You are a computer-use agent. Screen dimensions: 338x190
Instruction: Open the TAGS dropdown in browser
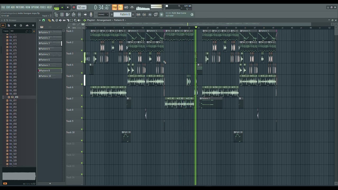pyautogui.click(x=6, y=31)
